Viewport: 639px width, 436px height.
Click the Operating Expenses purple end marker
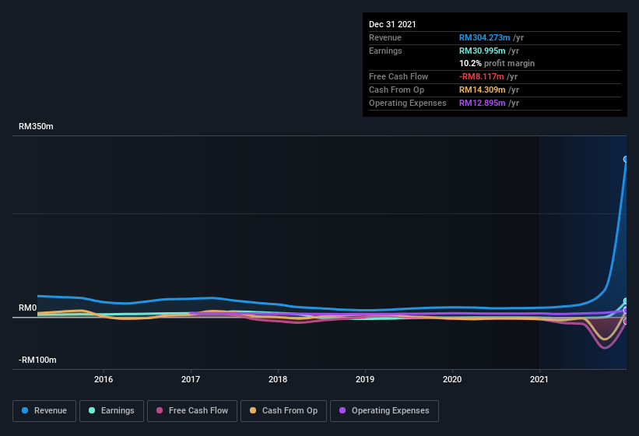(x=626, y=311)
